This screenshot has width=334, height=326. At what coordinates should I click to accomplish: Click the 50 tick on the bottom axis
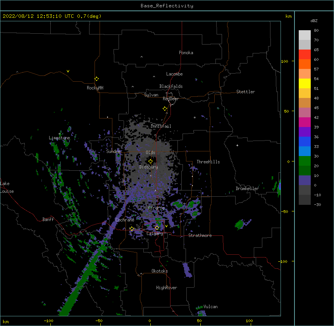(x=199, y=321)
